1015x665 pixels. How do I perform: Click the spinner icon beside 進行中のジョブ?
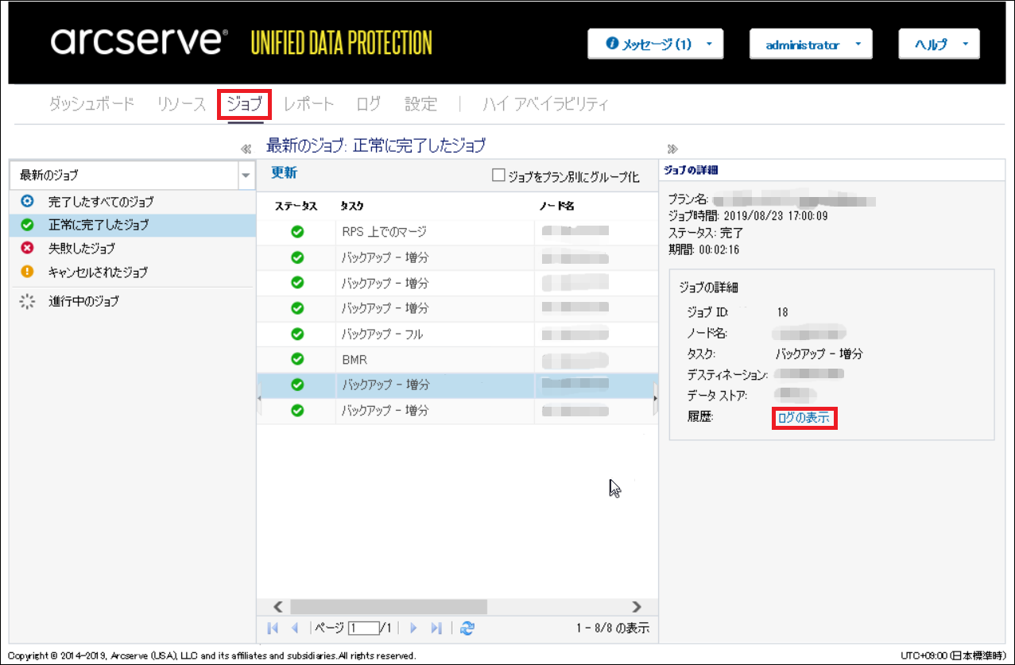tap(27, 301)
